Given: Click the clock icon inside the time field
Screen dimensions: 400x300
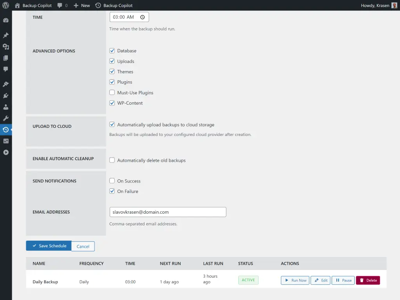Looking at the screenshot, I should [x=142, y=17].
